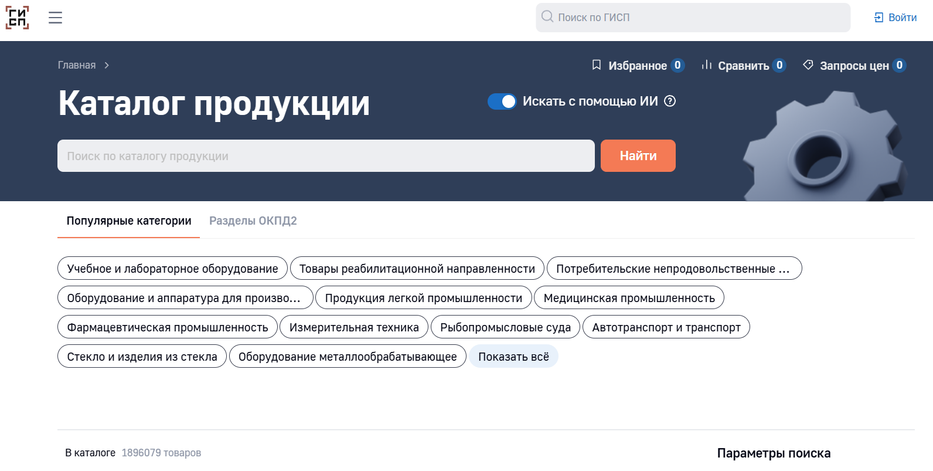Focus the Поиск по каталогу продукции field
The image size is (933, 471).
[326, 155]
